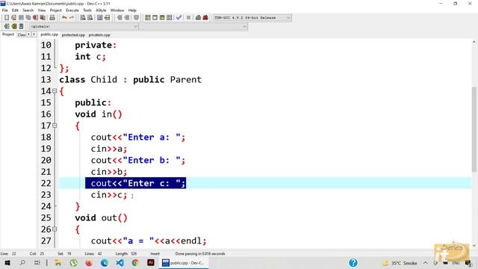This screenshot has width=478, height=269.
Task: Click the highlighted cout<<"Enter c: " line
Action: (x=135, y=183)
